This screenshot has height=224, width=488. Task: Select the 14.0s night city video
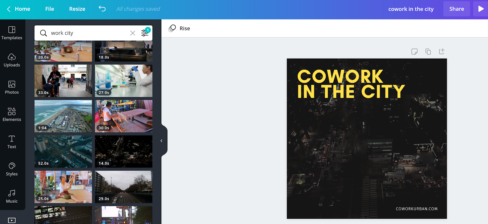(x=124, y=152)
